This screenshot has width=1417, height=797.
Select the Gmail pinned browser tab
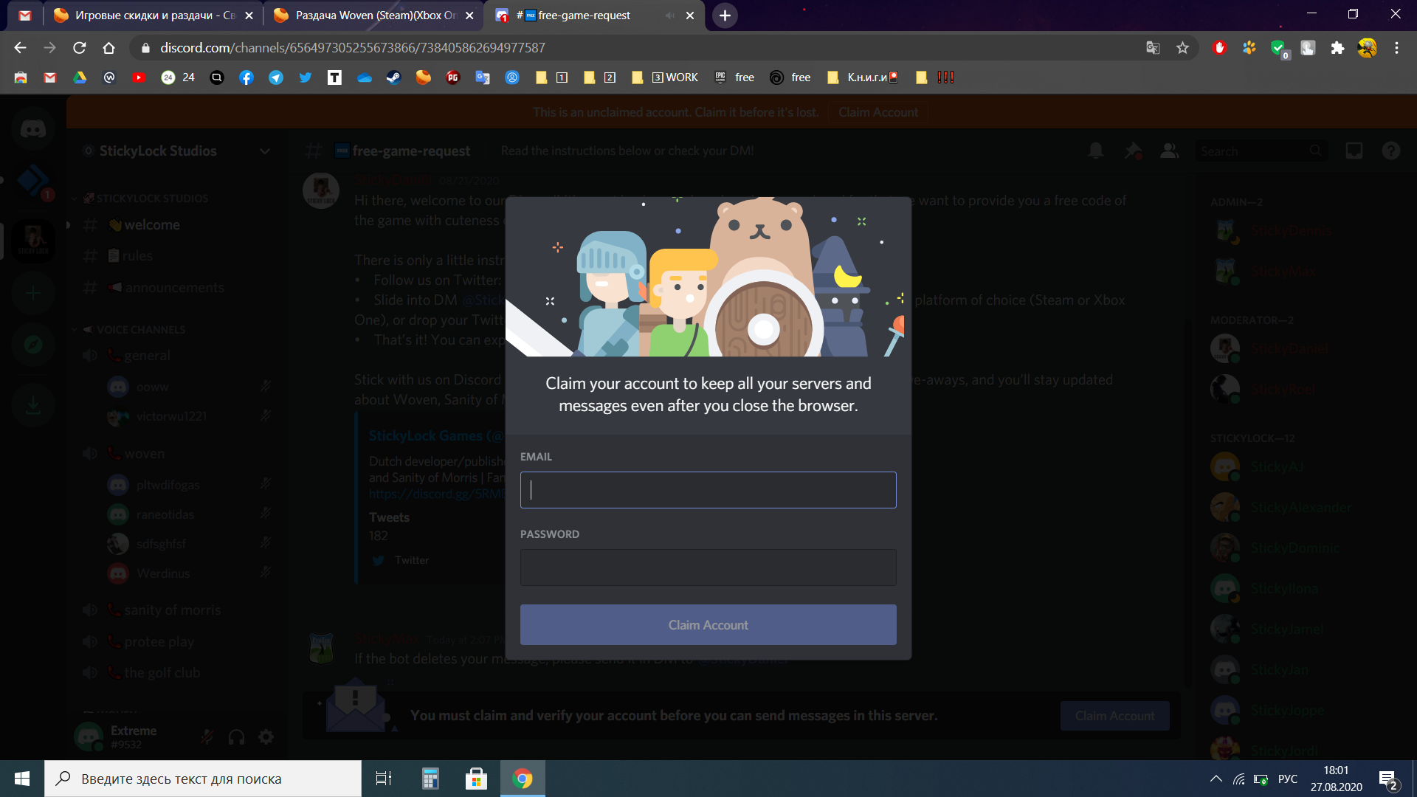(x=25, y=15)
